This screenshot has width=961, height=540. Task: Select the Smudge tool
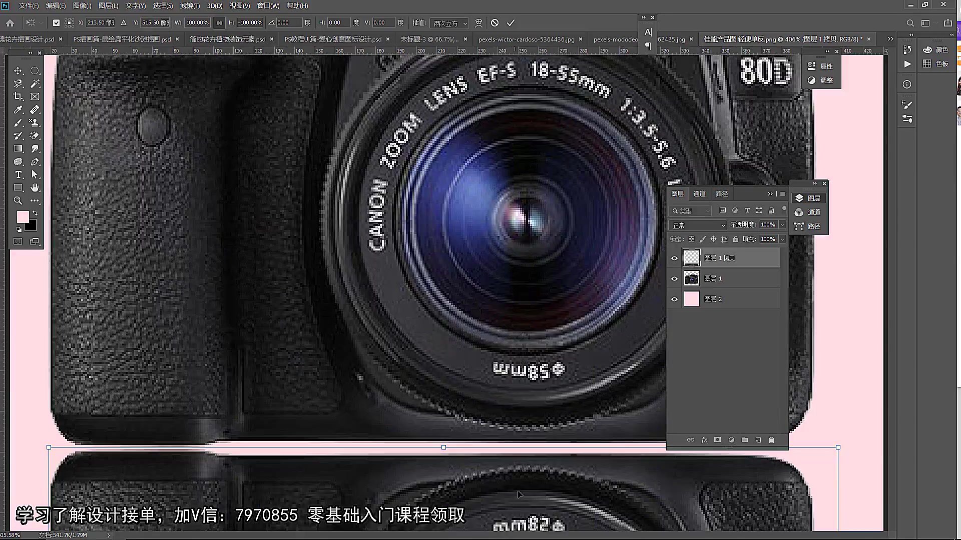coord(35,148)
